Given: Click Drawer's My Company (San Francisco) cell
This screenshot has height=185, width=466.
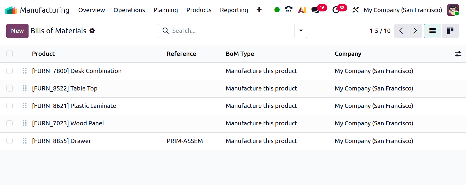Looking at the screenshot, I should point(374,141).
